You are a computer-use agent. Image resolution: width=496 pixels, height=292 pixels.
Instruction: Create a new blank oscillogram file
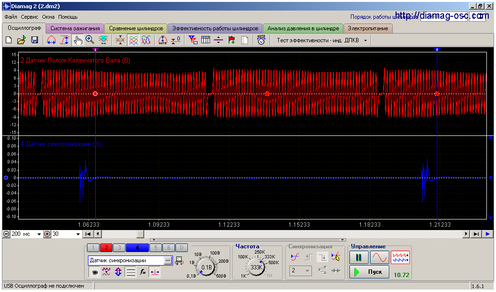[x=9, y=40]
